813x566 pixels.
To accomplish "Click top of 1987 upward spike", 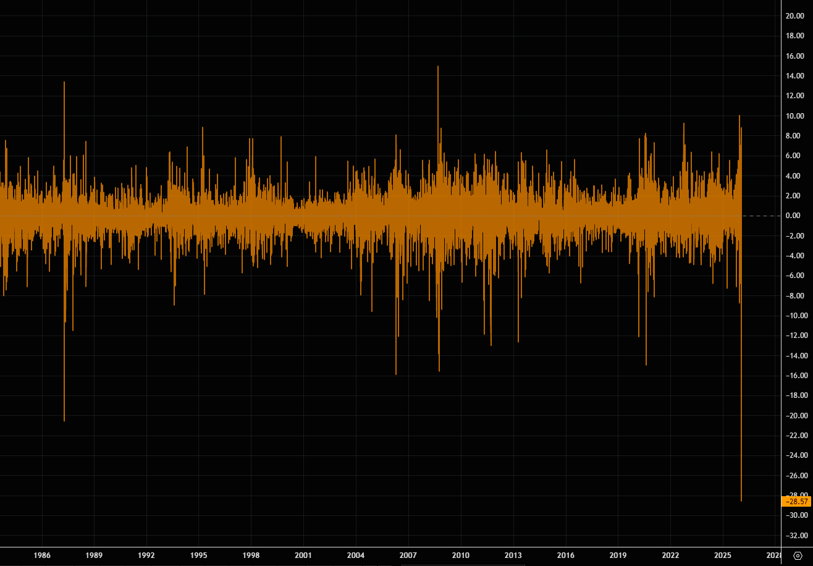I will tap(64, 82).
